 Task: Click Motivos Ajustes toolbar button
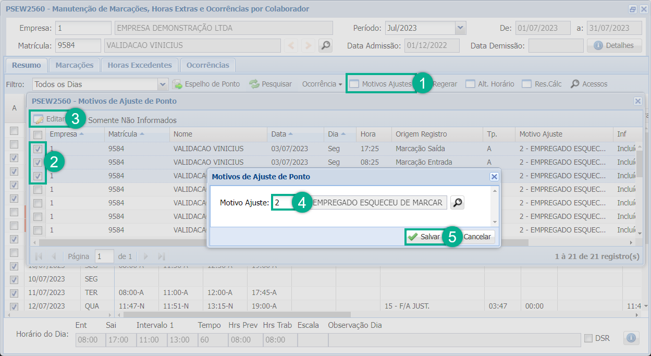pyautogui.click(x=381, y=84)
